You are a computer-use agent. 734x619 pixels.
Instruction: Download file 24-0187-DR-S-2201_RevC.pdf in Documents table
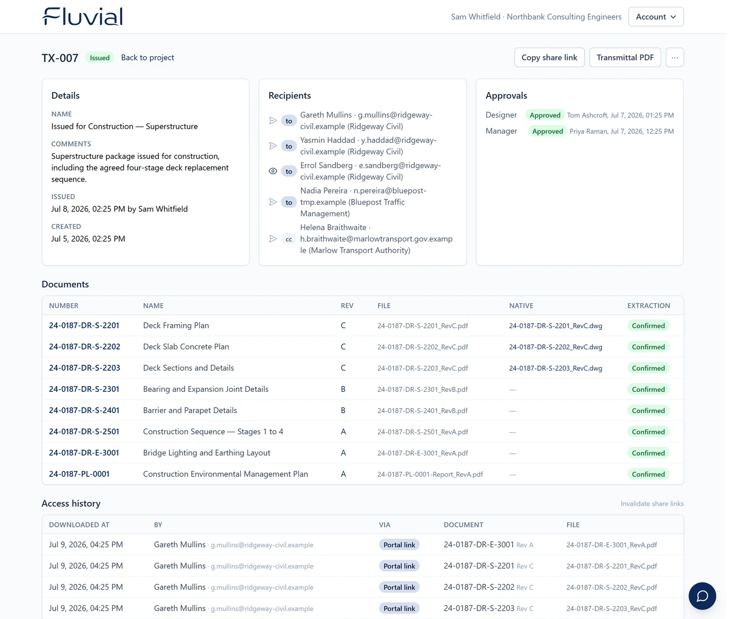coord(423,326)
